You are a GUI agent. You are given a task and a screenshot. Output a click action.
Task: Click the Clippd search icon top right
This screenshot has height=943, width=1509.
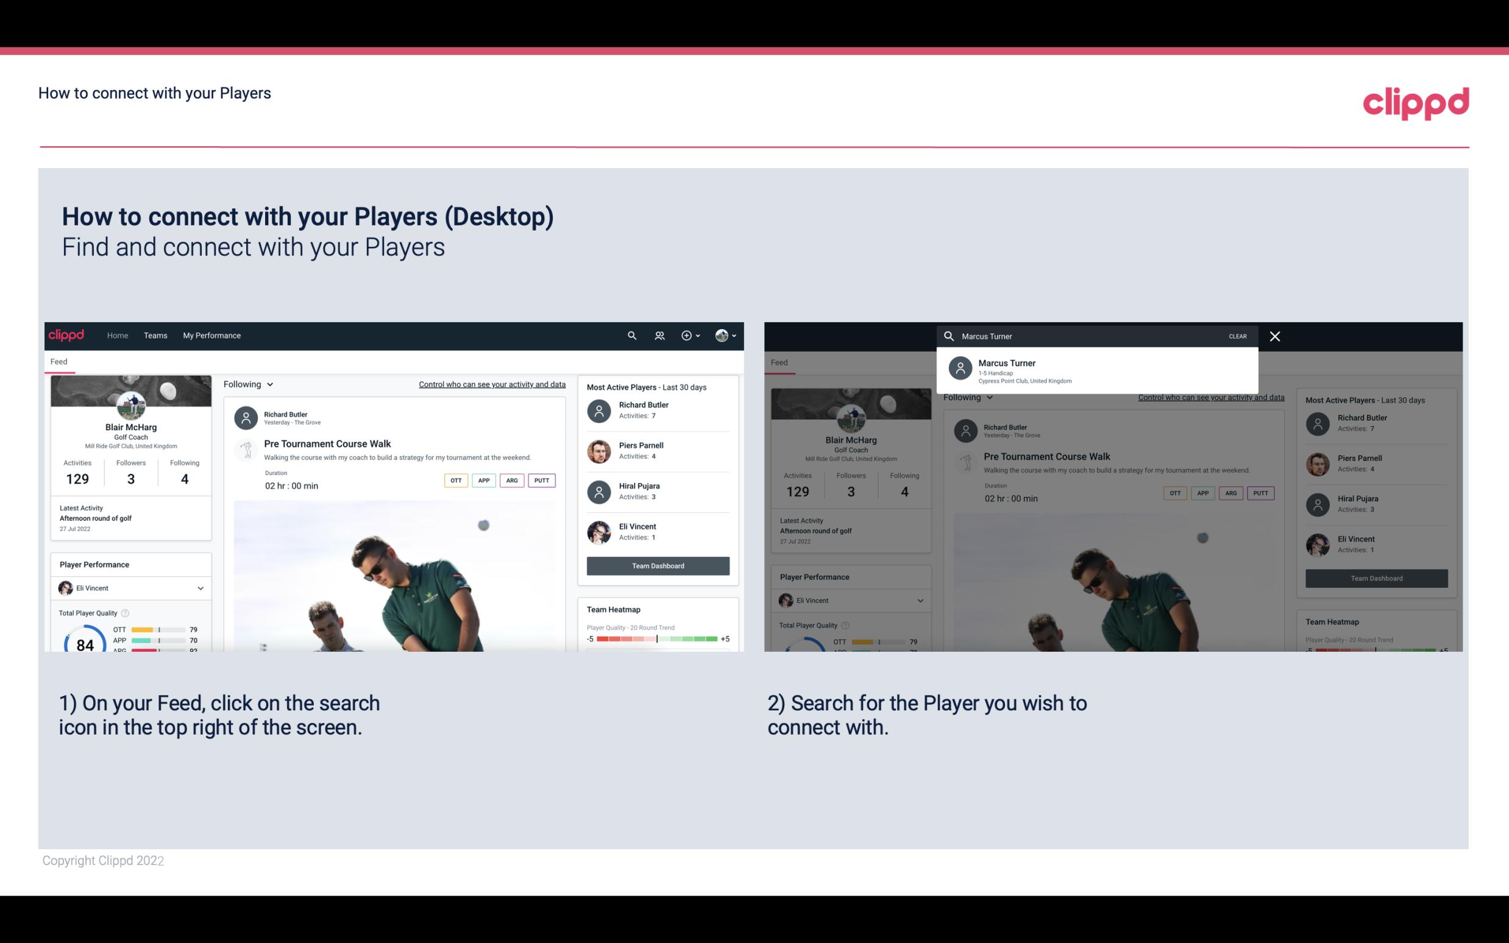(629, 336)
